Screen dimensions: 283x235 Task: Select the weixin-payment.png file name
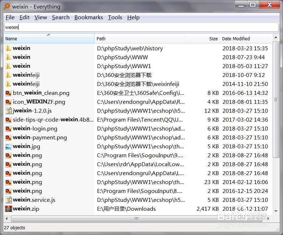40,137
